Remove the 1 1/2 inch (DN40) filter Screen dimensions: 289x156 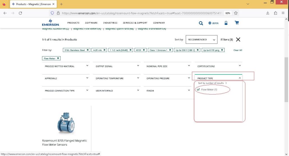pyautogui.click(x=130, y=50)
